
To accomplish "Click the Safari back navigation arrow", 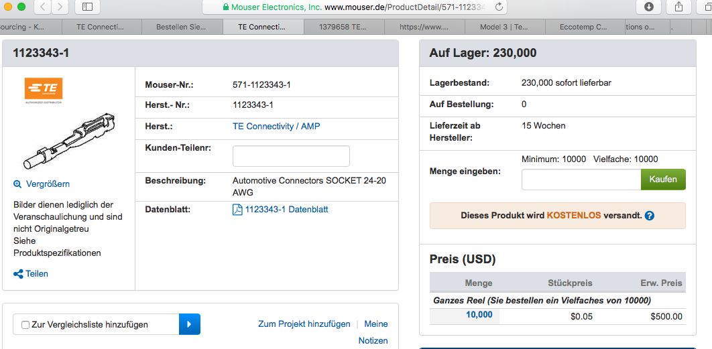I will [42, 7].
